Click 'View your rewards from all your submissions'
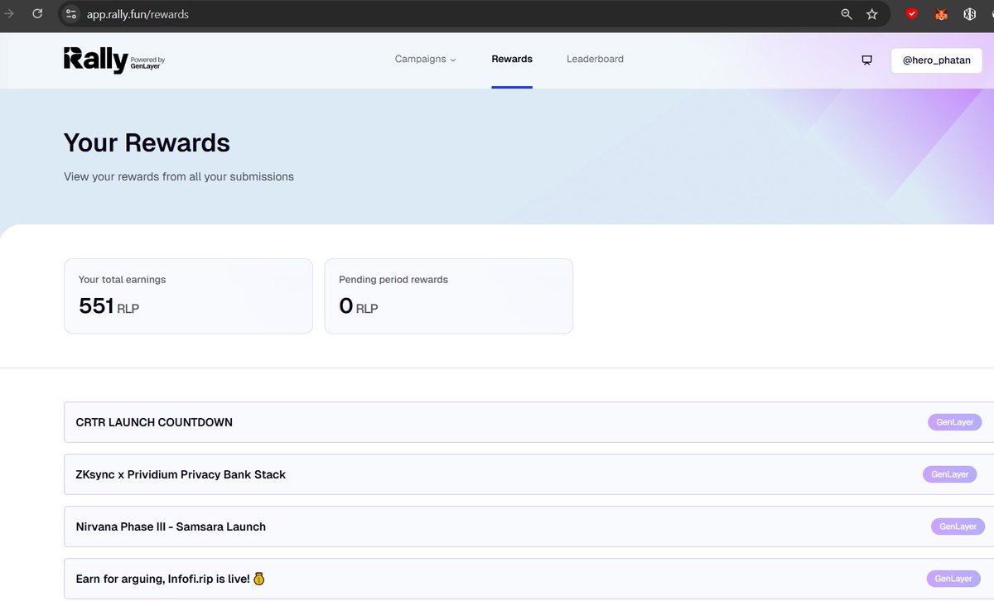Screen dimensions: 994x601 tap(179, 176)
